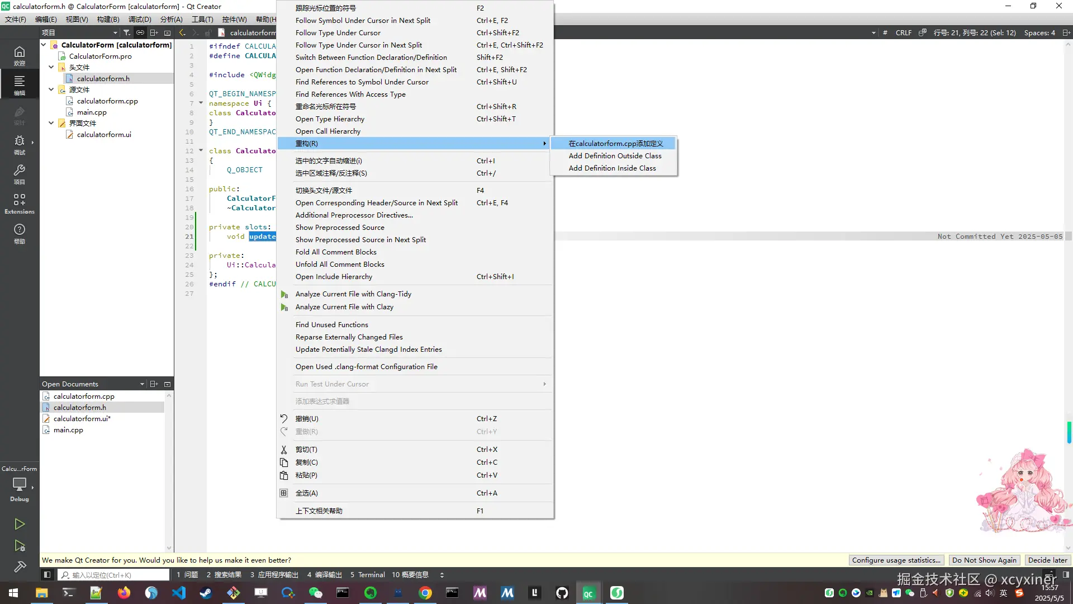This screenshot has width=1073, height=604.
Task: Split the editor view icon
Action: pyautogui.click(x=1066, y=32)
